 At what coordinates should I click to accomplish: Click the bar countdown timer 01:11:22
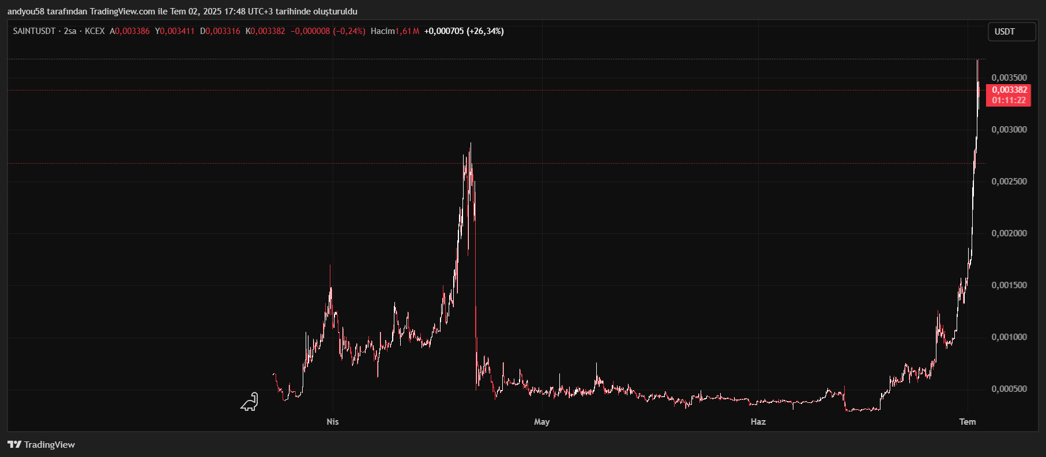point(1009,100)
